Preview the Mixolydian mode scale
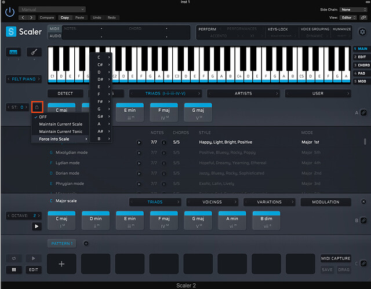Screen dimensions: 371x289 [139, 153]
